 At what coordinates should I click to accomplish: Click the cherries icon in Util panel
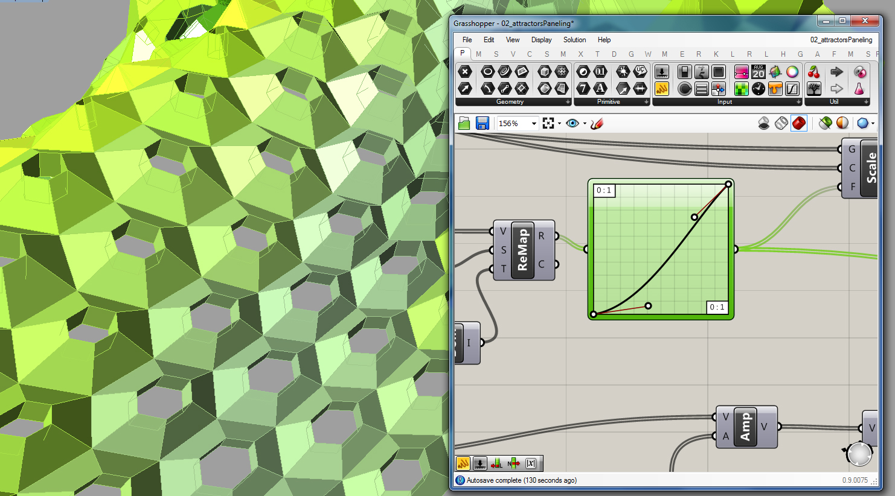click(x=814, y=72)
